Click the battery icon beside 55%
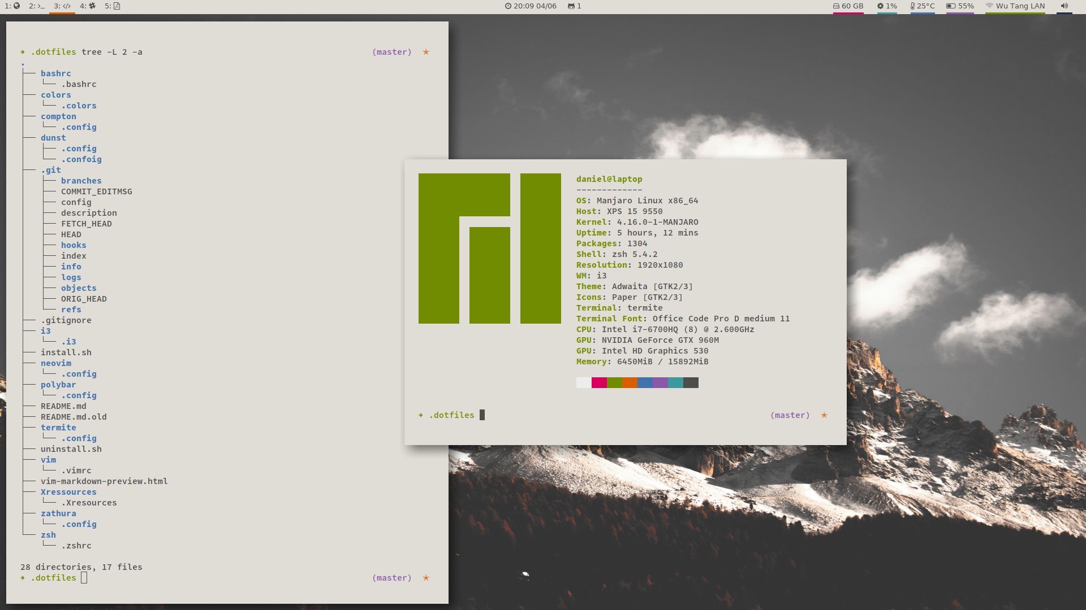 (x=951, y=6)
